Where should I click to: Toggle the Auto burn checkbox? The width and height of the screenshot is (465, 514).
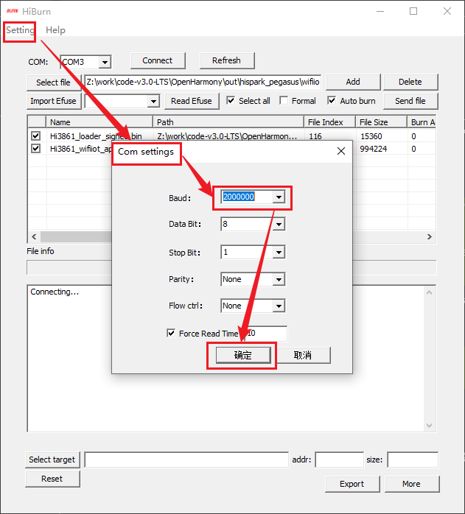tap(332, 101)
